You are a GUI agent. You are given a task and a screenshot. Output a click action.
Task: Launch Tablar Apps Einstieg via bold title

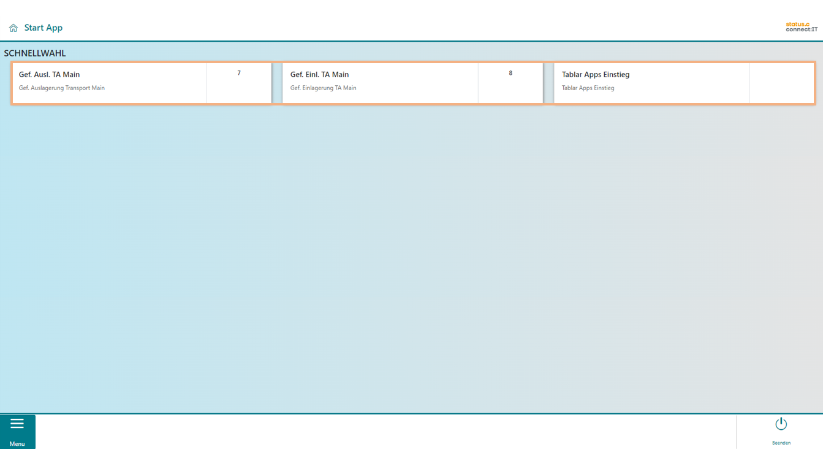tap(595, 75)
